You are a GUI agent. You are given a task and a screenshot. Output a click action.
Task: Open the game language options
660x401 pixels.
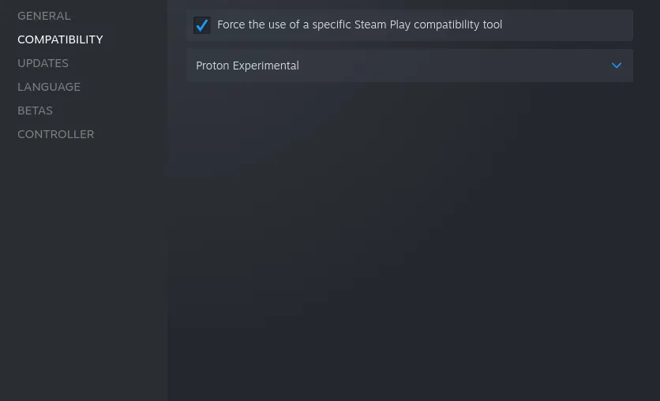[49, 87]
